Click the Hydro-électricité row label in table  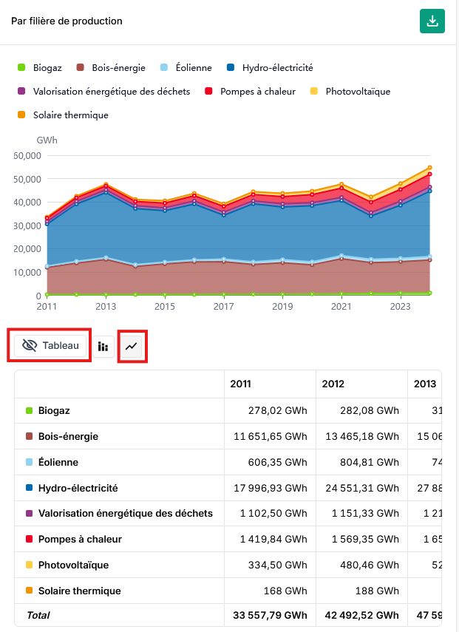coord(78,488)
